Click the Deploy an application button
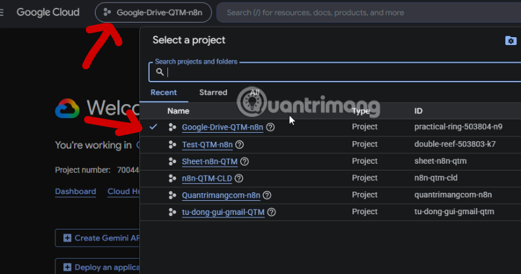Viewport: 521px width, 274px height. point(97,267)
